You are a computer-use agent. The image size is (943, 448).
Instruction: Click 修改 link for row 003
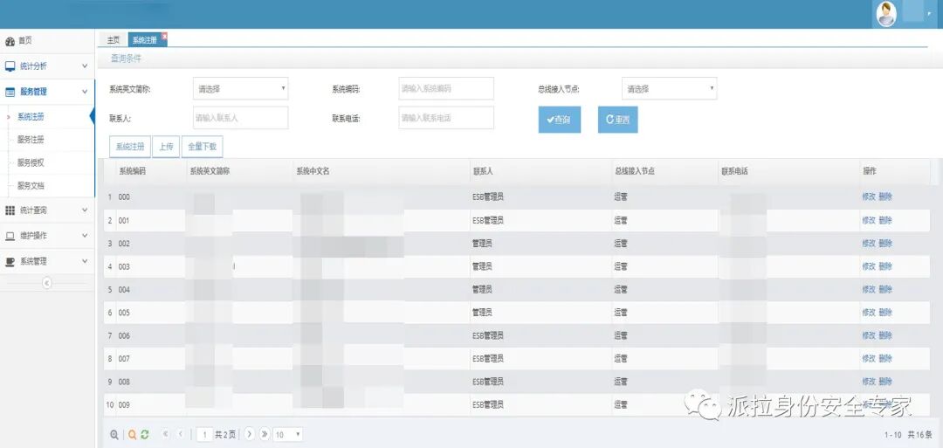point(869,266)
